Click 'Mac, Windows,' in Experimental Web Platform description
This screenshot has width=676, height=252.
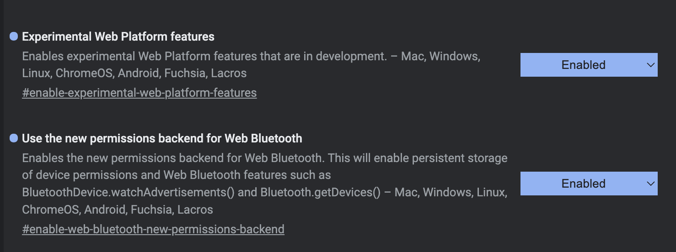pos(440,57)
